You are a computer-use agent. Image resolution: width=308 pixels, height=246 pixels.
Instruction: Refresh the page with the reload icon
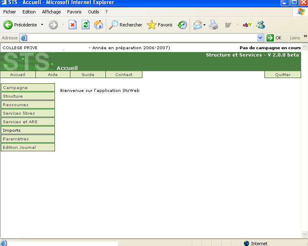click(x=85, y=25)
